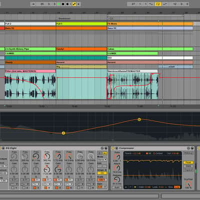Adjust the 14.5 kHz Freq knob

pyautogui.click(x=69, y=156)
